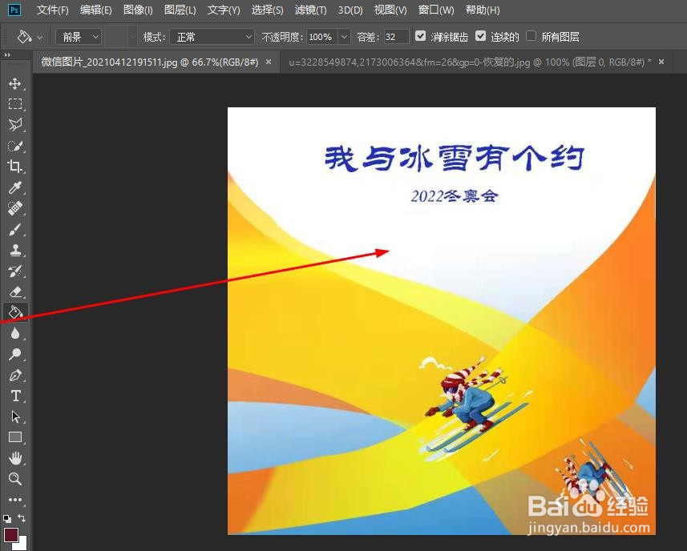Select the Pen tool
The image size is (687, 551).
pyautogui.click(x=15, y=375)
